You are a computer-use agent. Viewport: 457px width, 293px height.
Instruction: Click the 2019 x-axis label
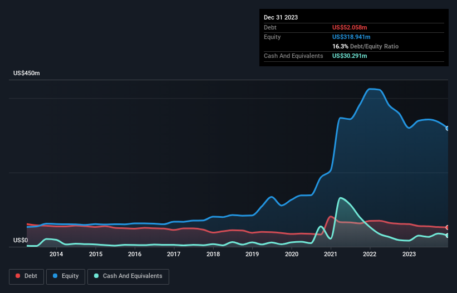click(252, 254)
